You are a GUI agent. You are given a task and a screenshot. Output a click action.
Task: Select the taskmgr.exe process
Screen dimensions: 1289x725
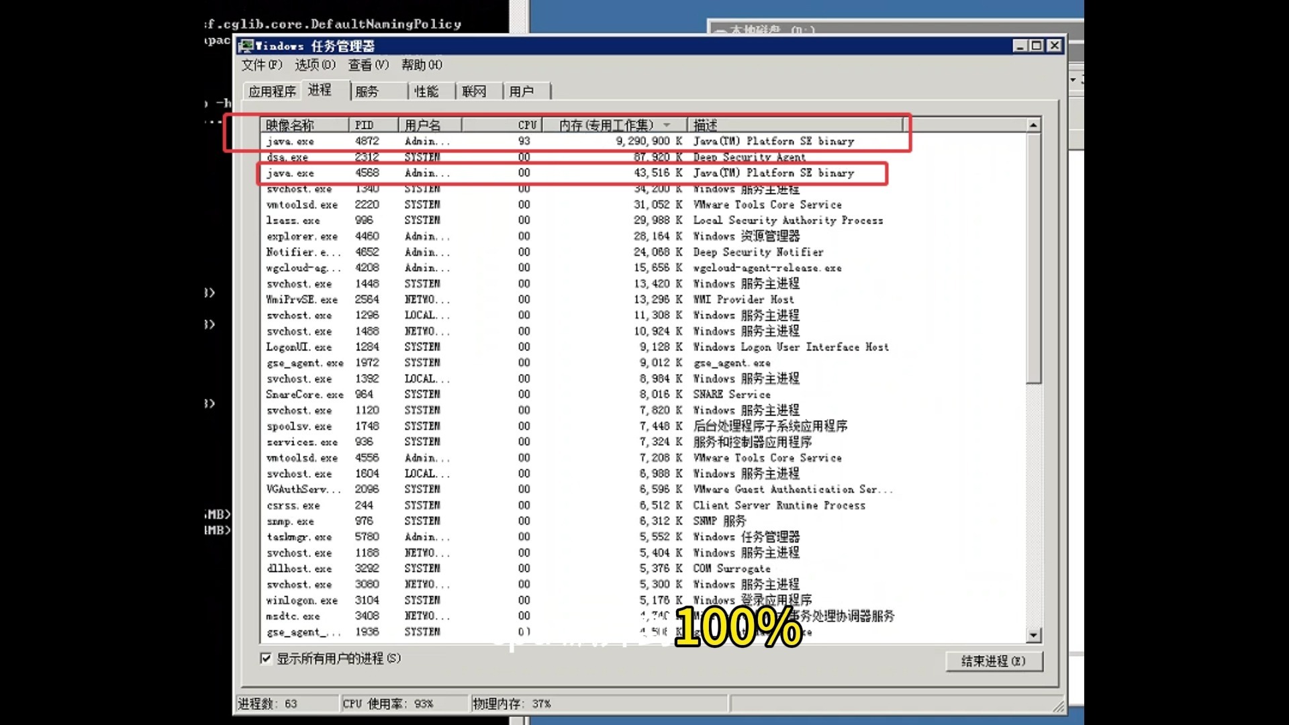point(583,537)
